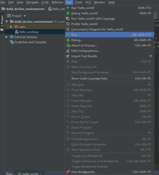Toggle the 1: Project side tool window tab

coord(2,23)
